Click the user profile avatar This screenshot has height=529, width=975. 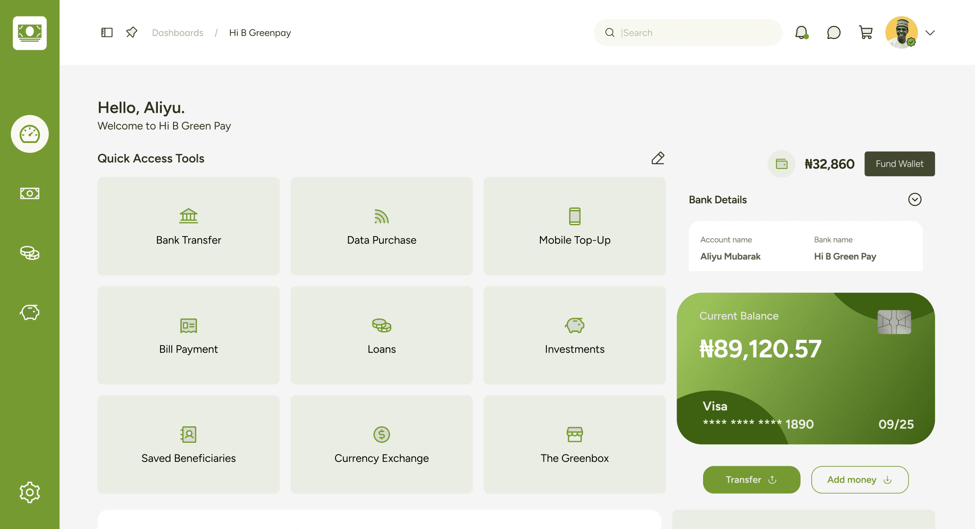pos(901,32)
